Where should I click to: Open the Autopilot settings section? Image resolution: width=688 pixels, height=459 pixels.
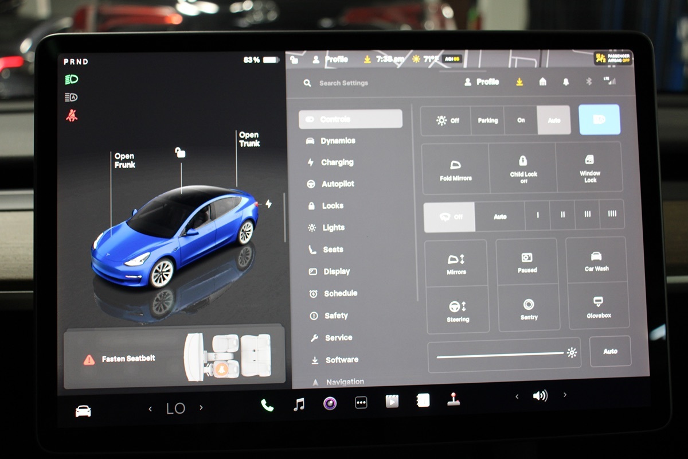click(x=337, y=184)
